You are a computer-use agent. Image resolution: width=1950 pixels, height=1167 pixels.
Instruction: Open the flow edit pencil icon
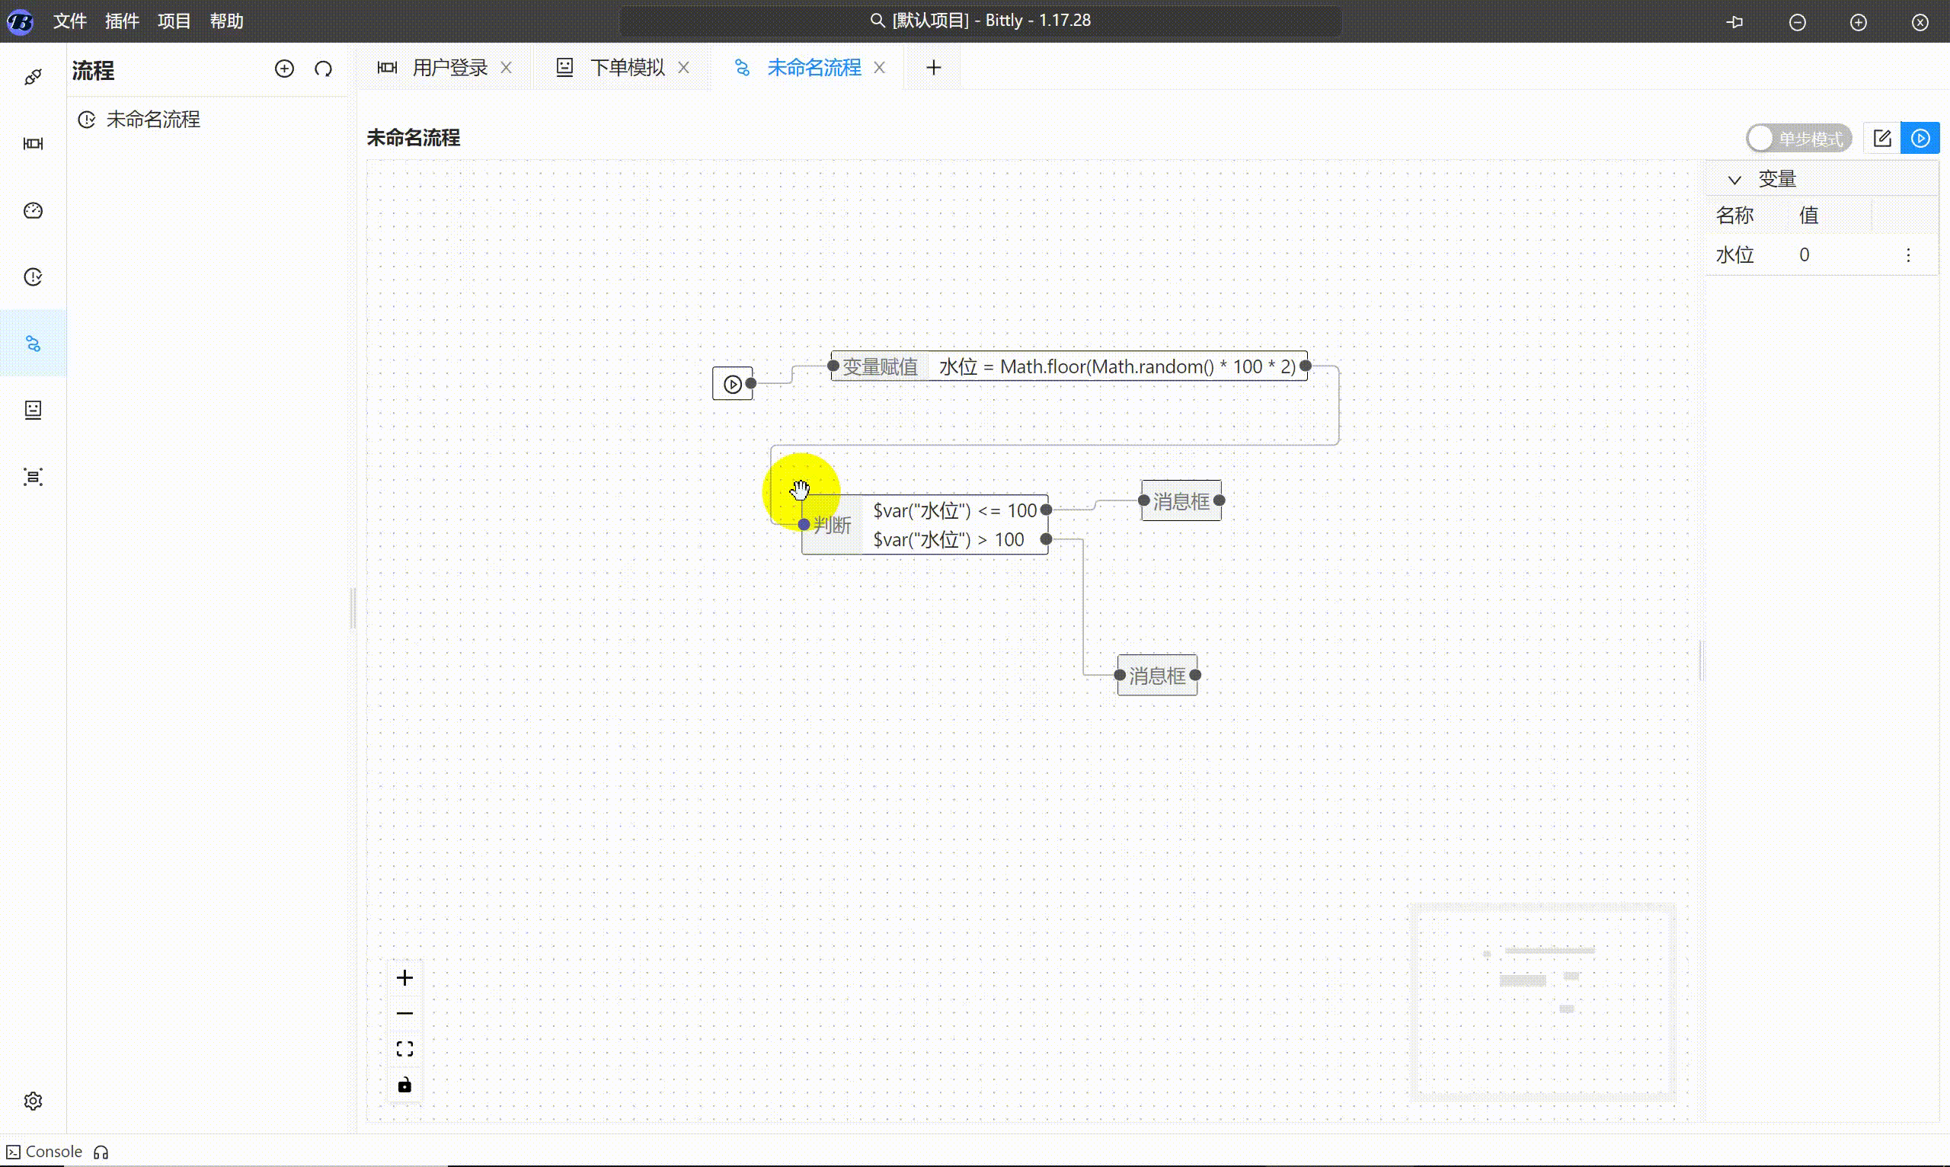click(1883, 138)
